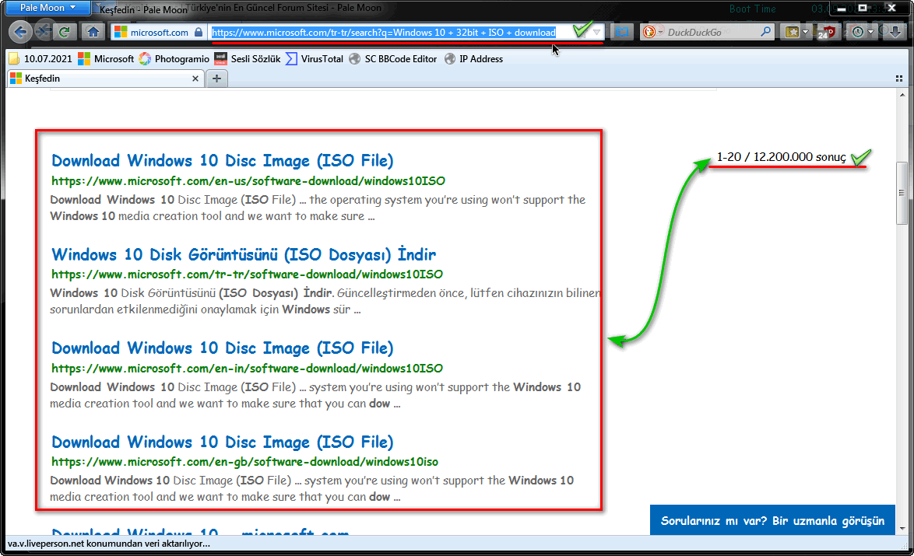Open the history clock button
914x556 pixels.
[857, 32]
